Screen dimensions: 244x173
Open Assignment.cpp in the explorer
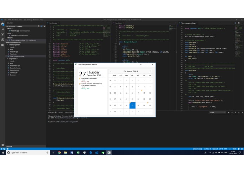[15, 65]
